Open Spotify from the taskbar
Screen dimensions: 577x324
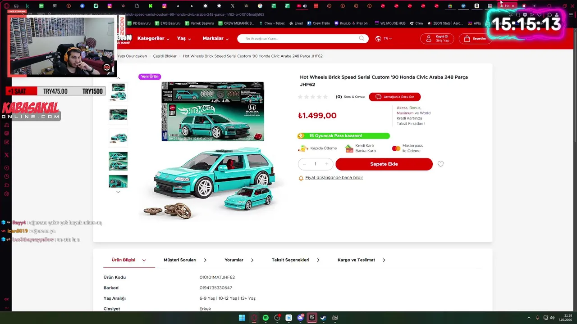click(x=266, y=318)
